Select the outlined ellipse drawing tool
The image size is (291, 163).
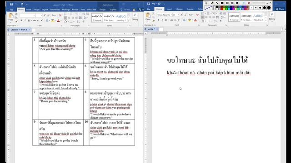[232, 3]
